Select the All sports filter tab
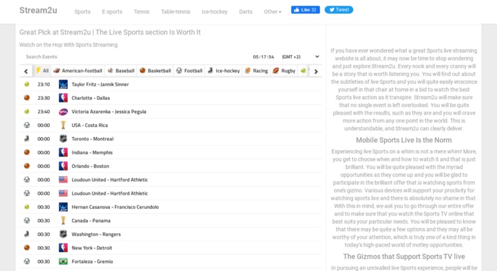Viewport: 497px width, 271px height. point(42,70)
